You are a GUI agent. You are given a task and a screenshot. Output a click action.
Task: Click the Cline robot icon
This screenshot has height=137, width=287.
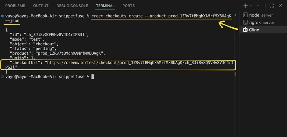click(245, 30)
